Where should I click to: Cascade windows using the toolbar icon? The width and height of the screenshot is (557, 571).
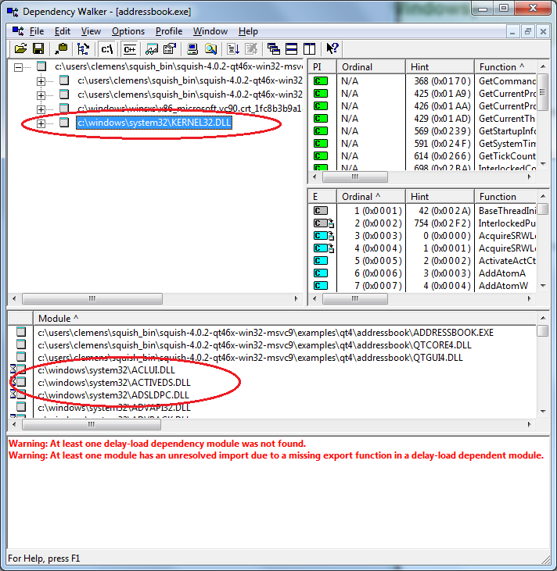[x=273, y=48]
